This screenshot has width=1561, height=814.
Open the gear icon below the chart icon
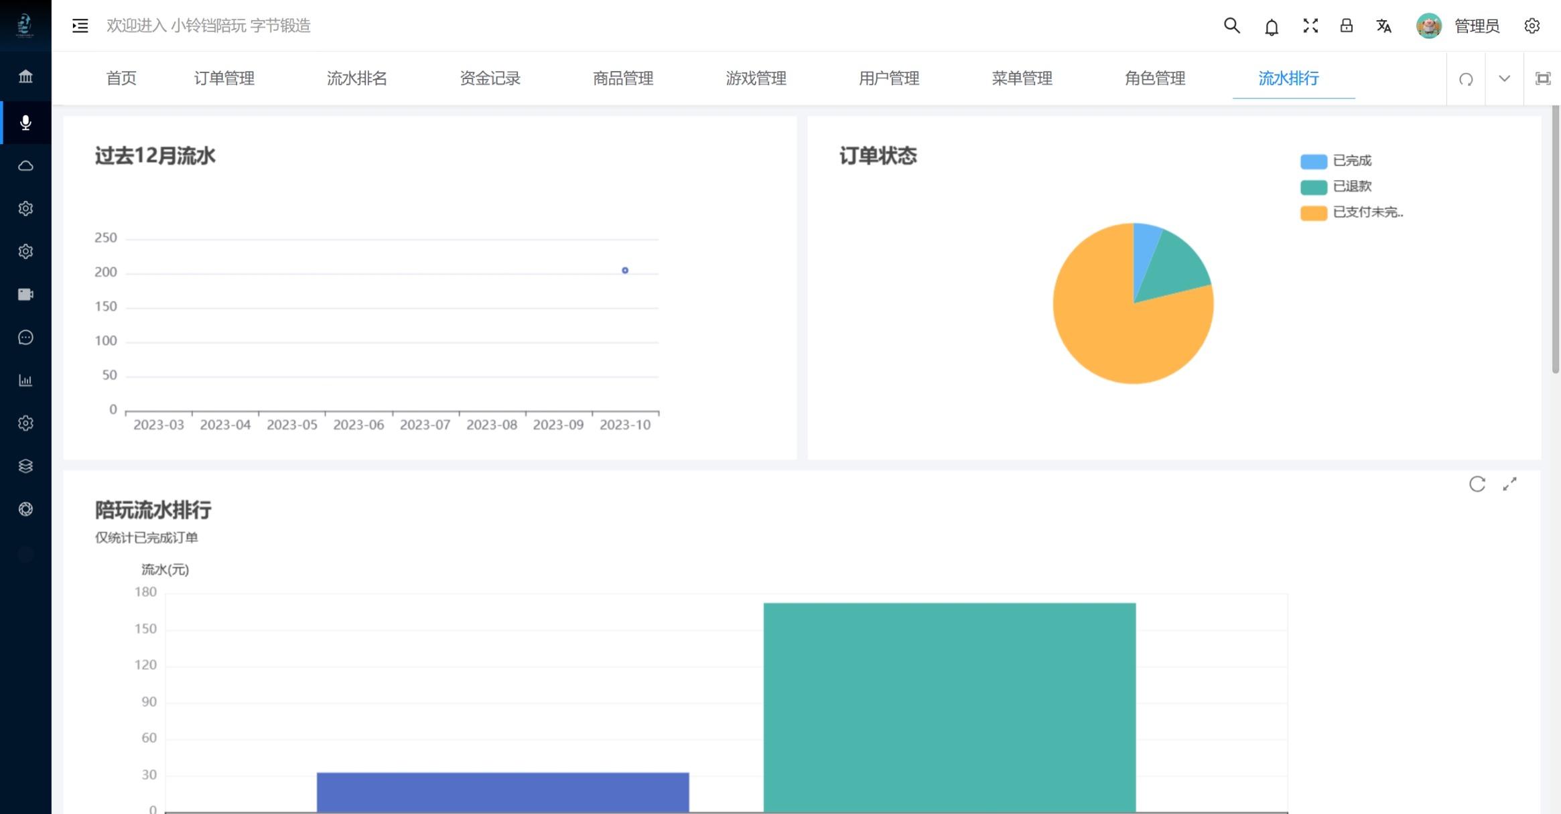(x=25, y=423)
